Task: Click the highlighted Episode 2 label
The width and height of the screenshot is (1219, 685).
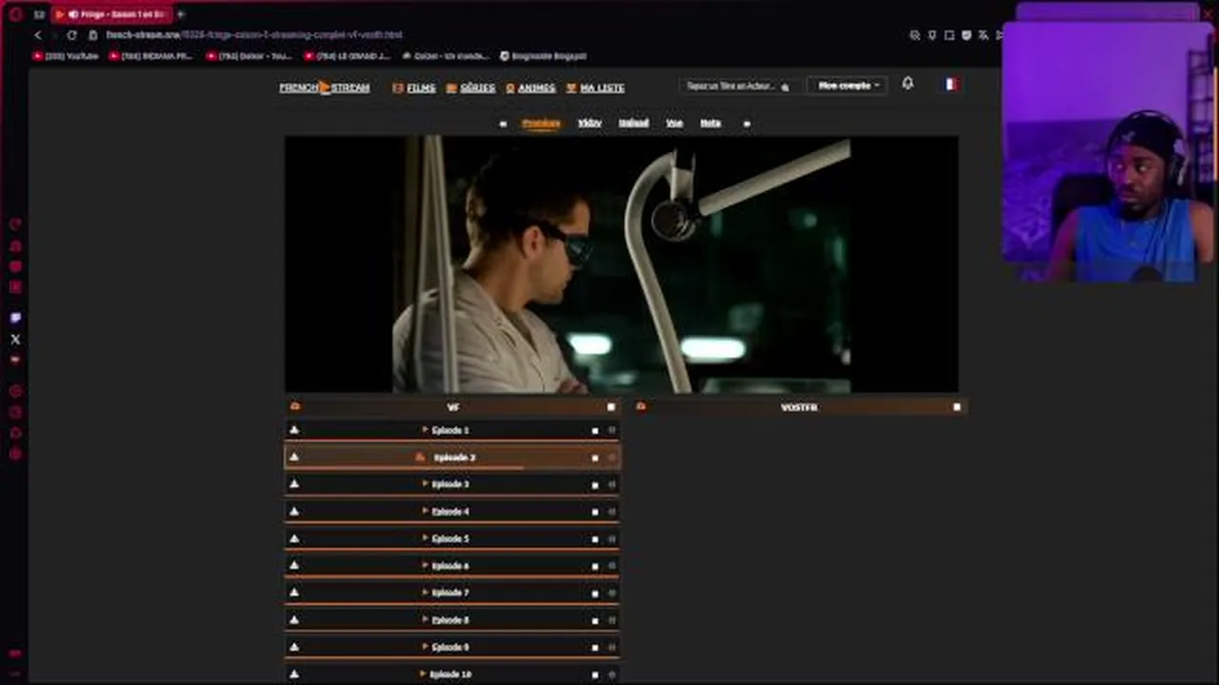Action: coord(454,458)
